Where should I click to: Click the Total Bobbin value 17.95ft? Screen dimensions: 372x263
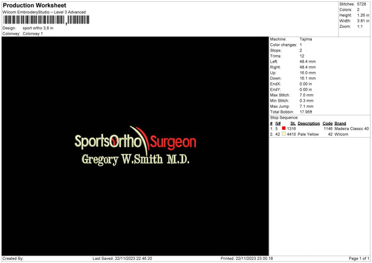coord(306,112)
